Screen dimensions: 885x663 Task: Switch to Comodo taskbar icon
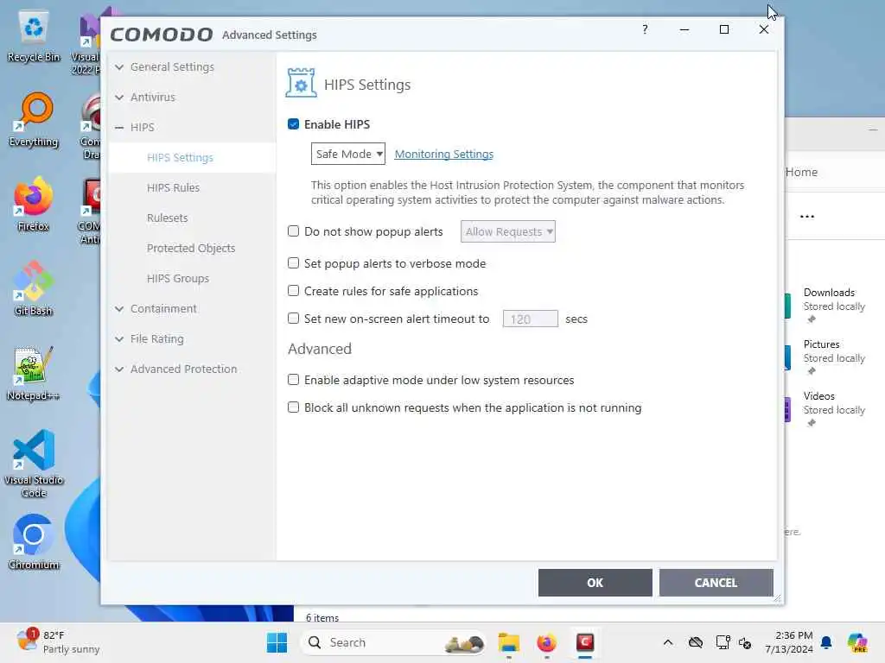point(585,642)
